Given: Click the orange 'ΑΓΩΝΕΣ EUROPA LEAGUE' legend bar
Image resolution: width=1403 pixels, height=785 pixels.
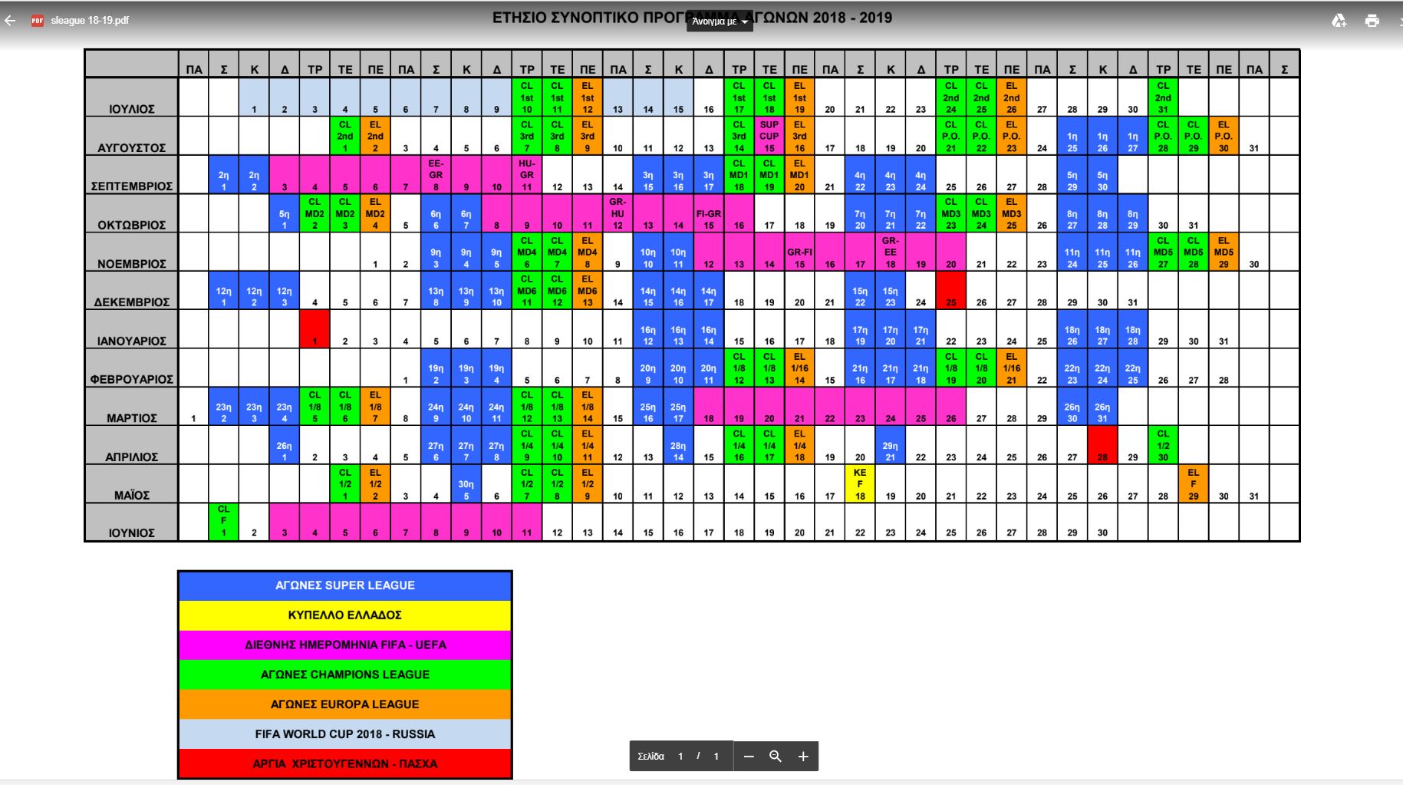Looking at the screenshot, I should [x=344, y=704].
